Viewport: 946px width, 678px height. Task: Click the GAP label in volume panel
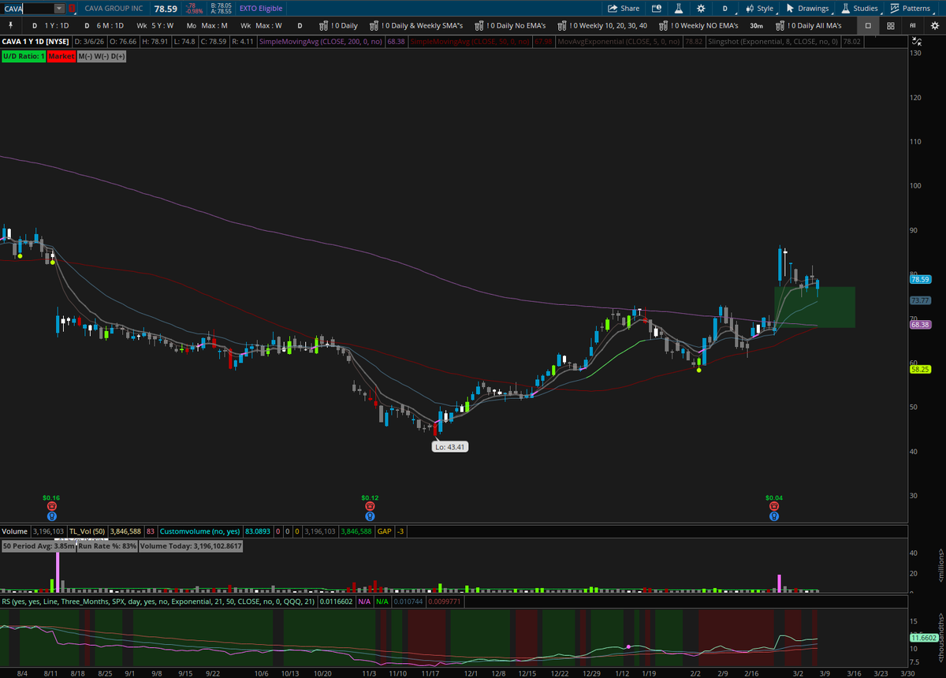384,532
